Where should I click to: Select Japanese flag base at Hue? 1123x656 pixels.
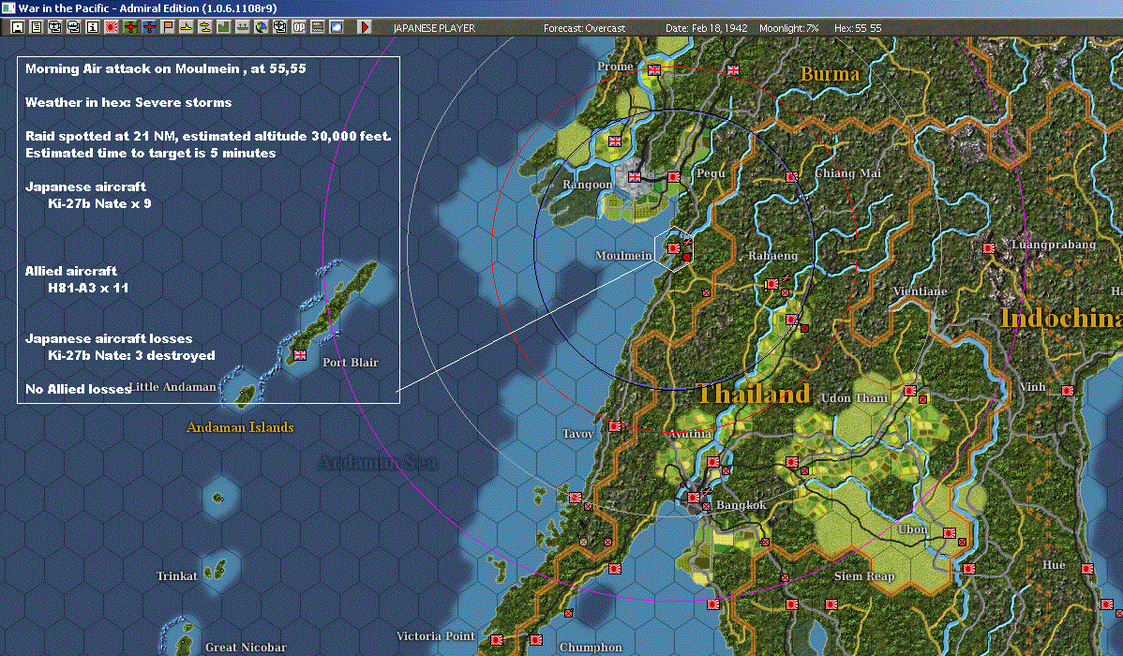1087,569
